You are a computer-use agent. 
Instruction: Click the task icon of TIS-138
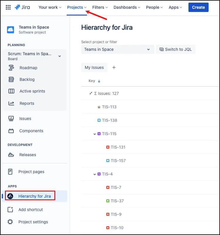[x=99, y=120]
